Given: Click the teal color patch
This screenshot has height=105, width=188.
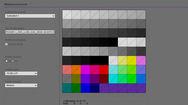Looking at the screenshot, I should pyautogui.click(x=67, y=88).
